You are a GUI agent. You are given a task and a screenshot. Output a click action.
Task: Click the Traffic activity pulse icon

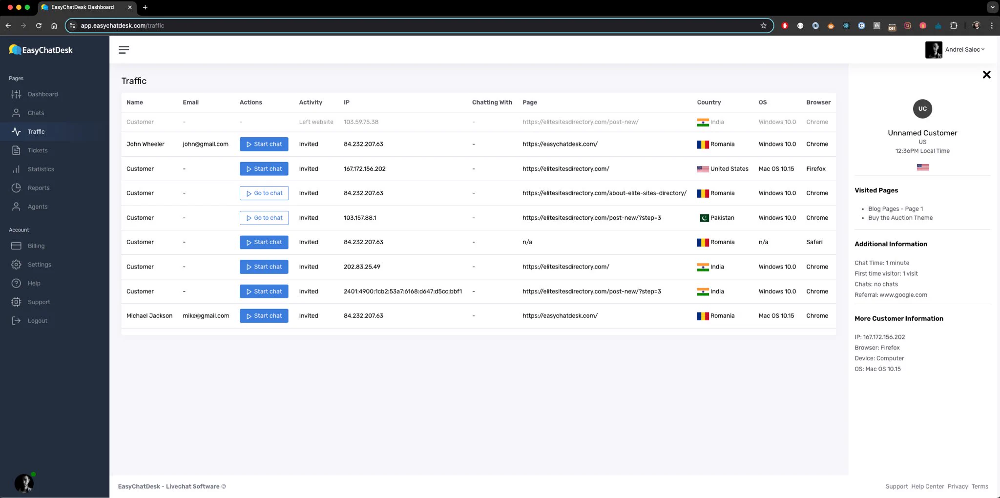coord(16,132)
